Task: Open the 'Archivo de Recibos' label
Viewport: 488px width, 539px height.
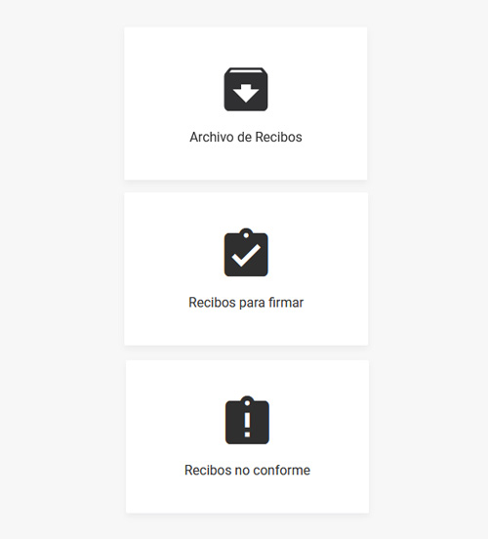Action: coord(246,137)
